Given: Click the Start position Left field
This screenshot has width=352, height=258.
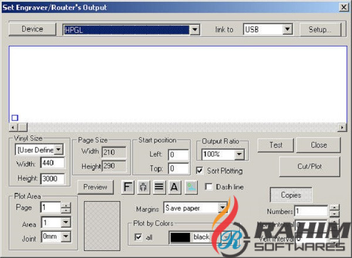Looking at the screenshot, I should coord(178,155).
